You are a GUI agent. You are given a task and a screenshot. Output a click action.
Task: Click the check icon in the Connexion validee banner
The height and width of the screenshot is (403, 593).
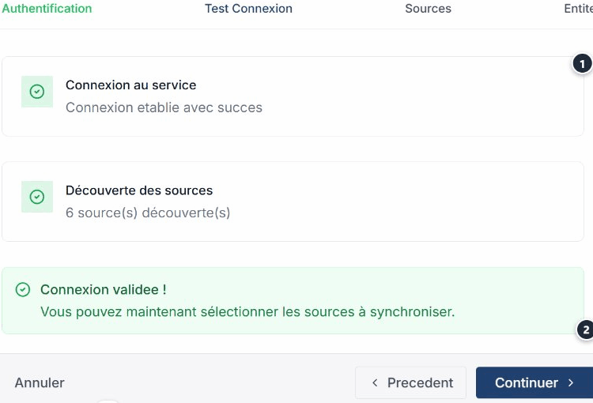coord(23,290)
